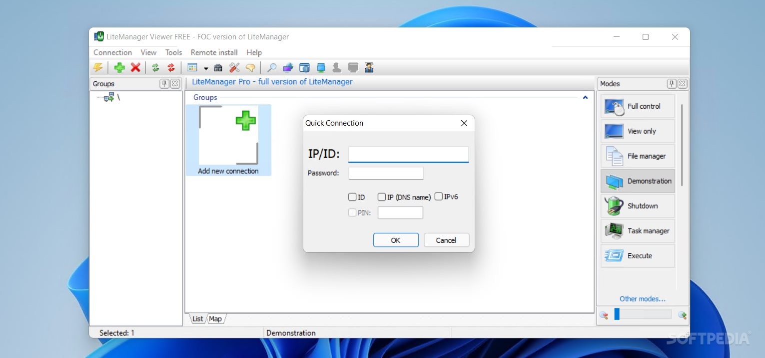Select Full control mode
The width and height of the screenshot is (765, 358).
point(638,106)
